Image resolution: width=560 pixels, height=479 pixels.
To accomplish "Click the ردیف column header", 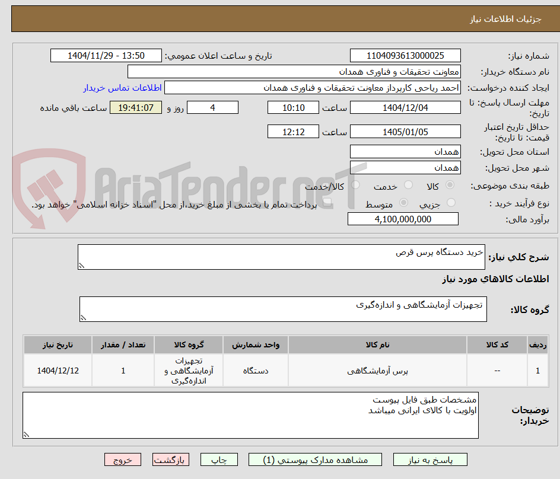I will 538,345.
